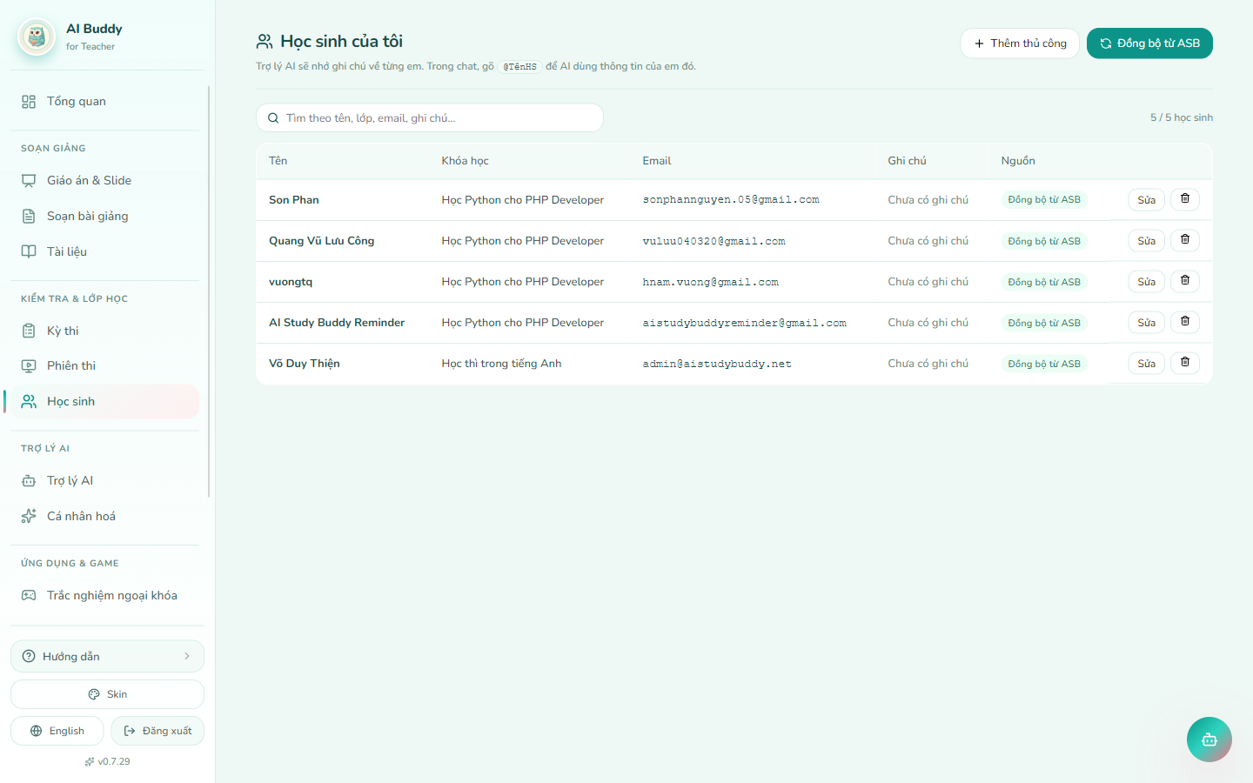Click the AI Buddy owl logo
The image size is (1253, 783).
pos(37,37)
